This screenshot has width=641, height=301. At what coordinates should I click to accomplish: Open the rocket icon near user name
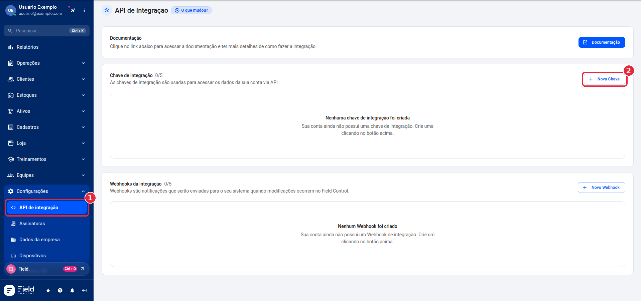(73, 10)
